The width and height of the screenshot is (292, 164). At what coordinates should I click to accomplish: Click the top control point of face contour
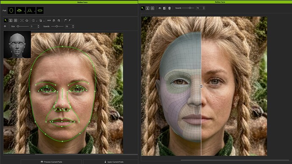tap(62, 46)
